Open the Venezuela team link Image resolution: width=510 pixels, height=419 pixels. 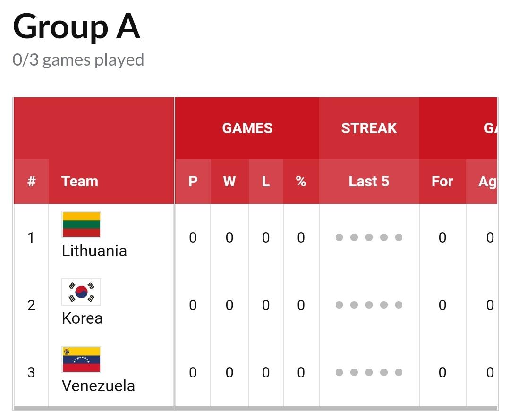(x=98, y=386)
